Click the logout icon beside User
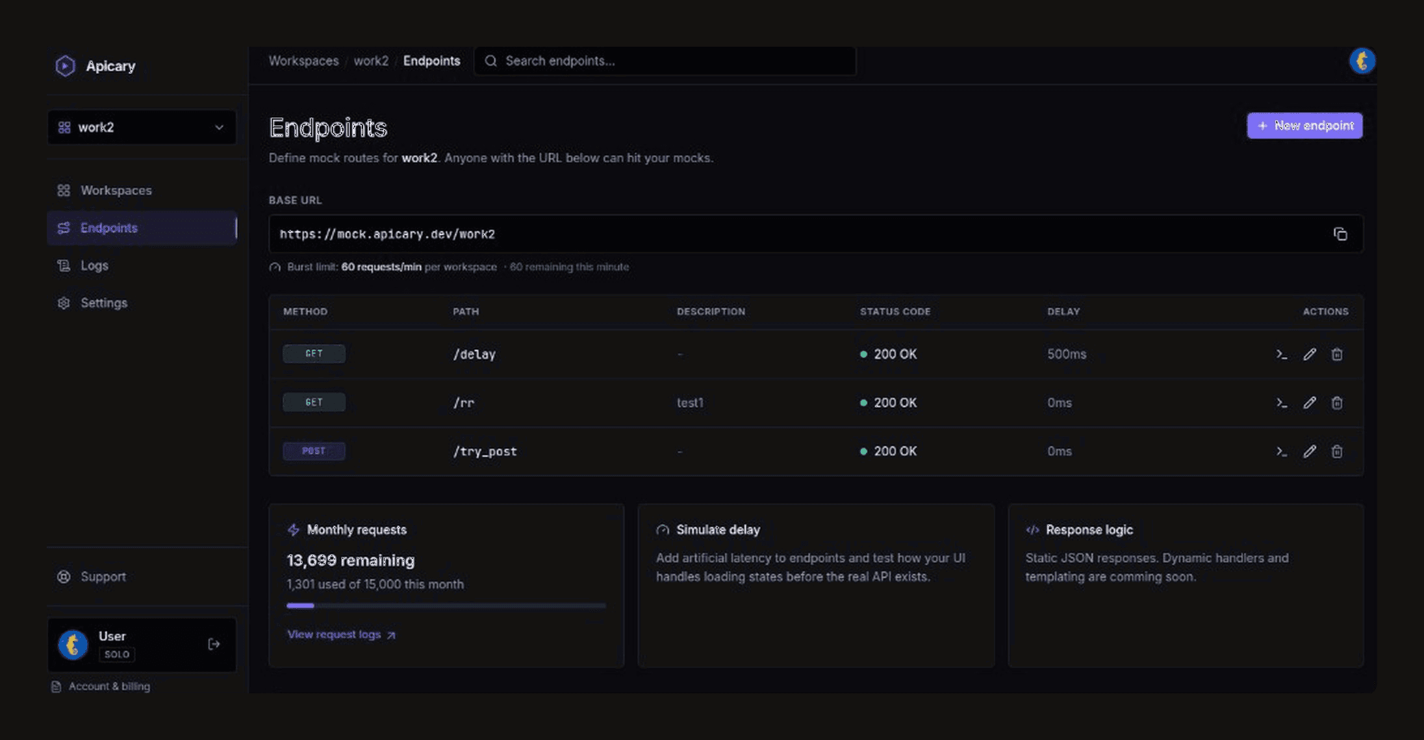The image size is (1424, 740). 214,644
